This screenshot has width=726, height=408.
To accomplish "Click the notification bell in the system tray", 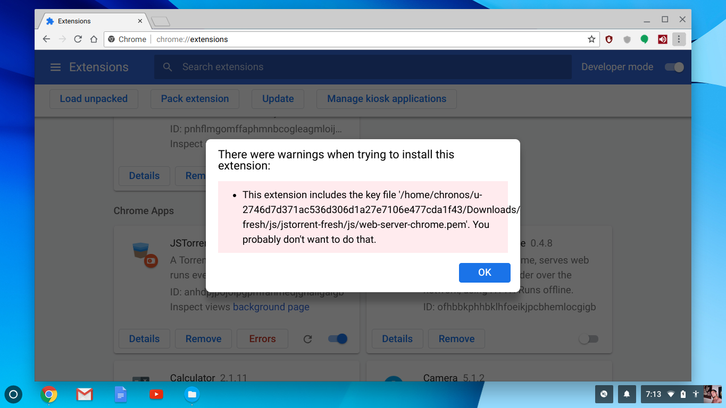I will [x=627, y=394].
